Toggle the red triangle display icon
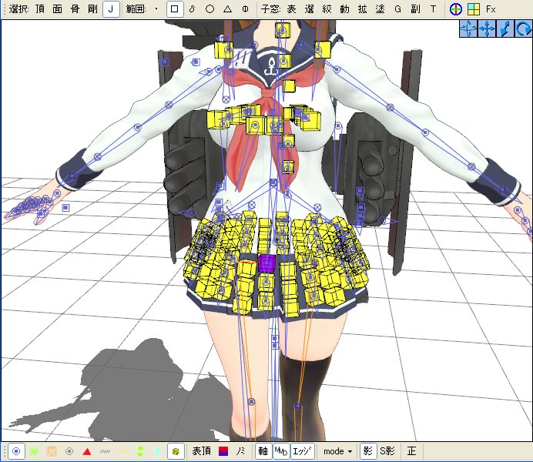533x462 pixels. 87,451
